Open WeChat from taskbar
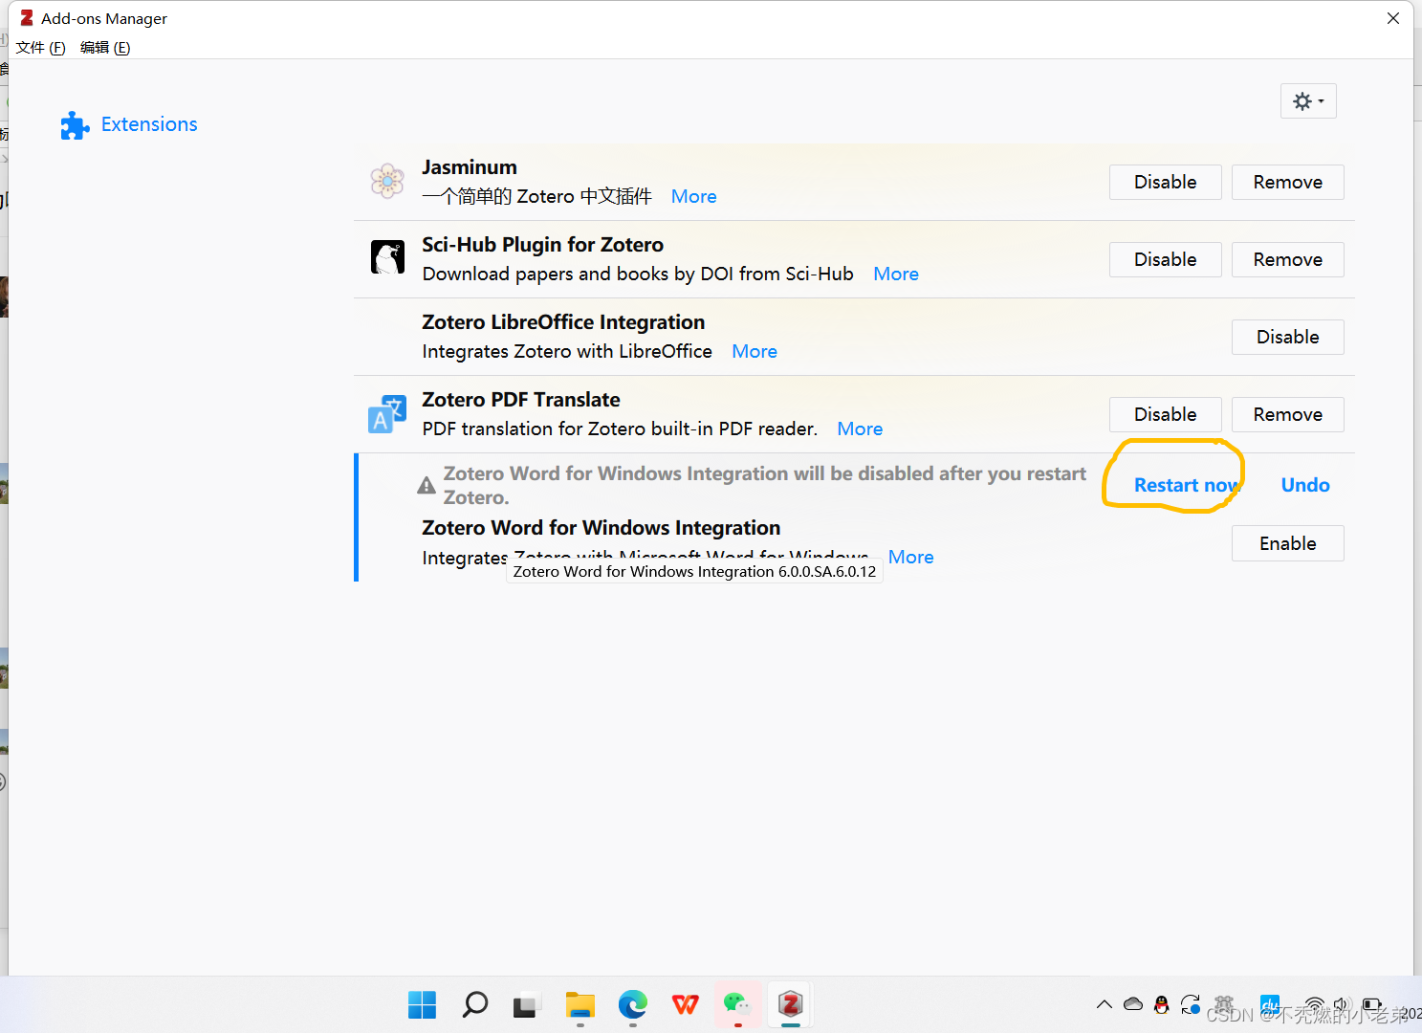The height and width of the screenshot is (1033, 1422). [x=737, y=1004]
